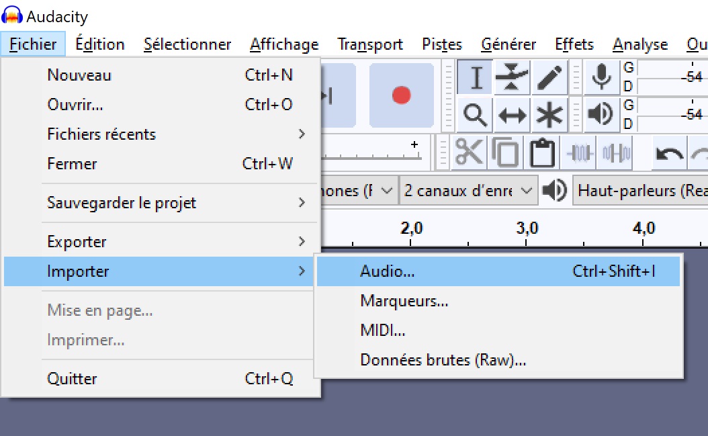Click the volume slider plus end
708x436 pixels.
(414, 144)
